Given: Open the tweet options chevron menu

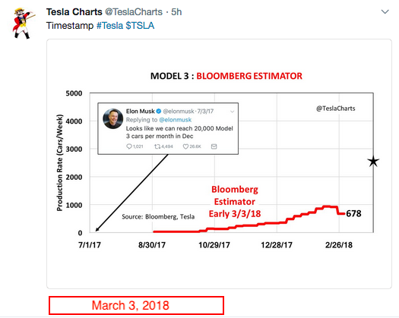Looking at the screenshot, I should [385, 11].
